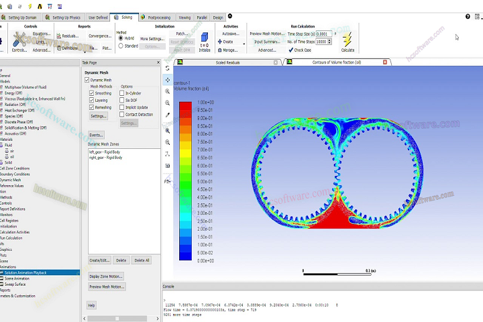483x322 pixels.
Task: Uncheck the Layering mesh method
Action: 91,100
